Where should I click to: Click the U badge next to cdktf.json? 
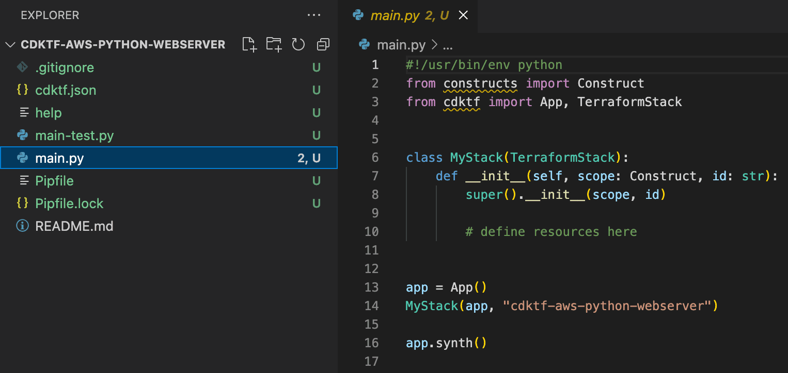(x=317, y=90)
